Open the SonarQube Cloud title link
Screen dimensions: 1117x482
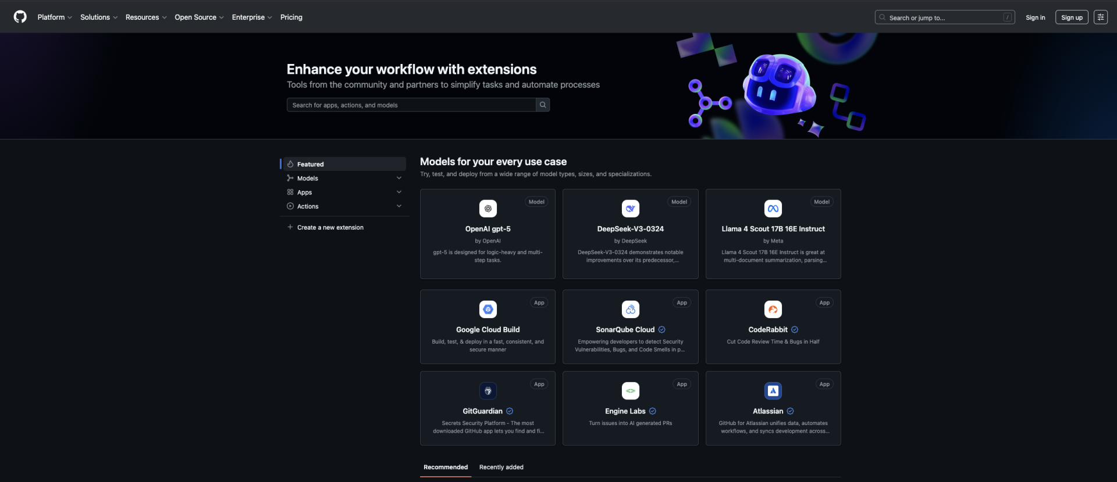coord(625,330)
